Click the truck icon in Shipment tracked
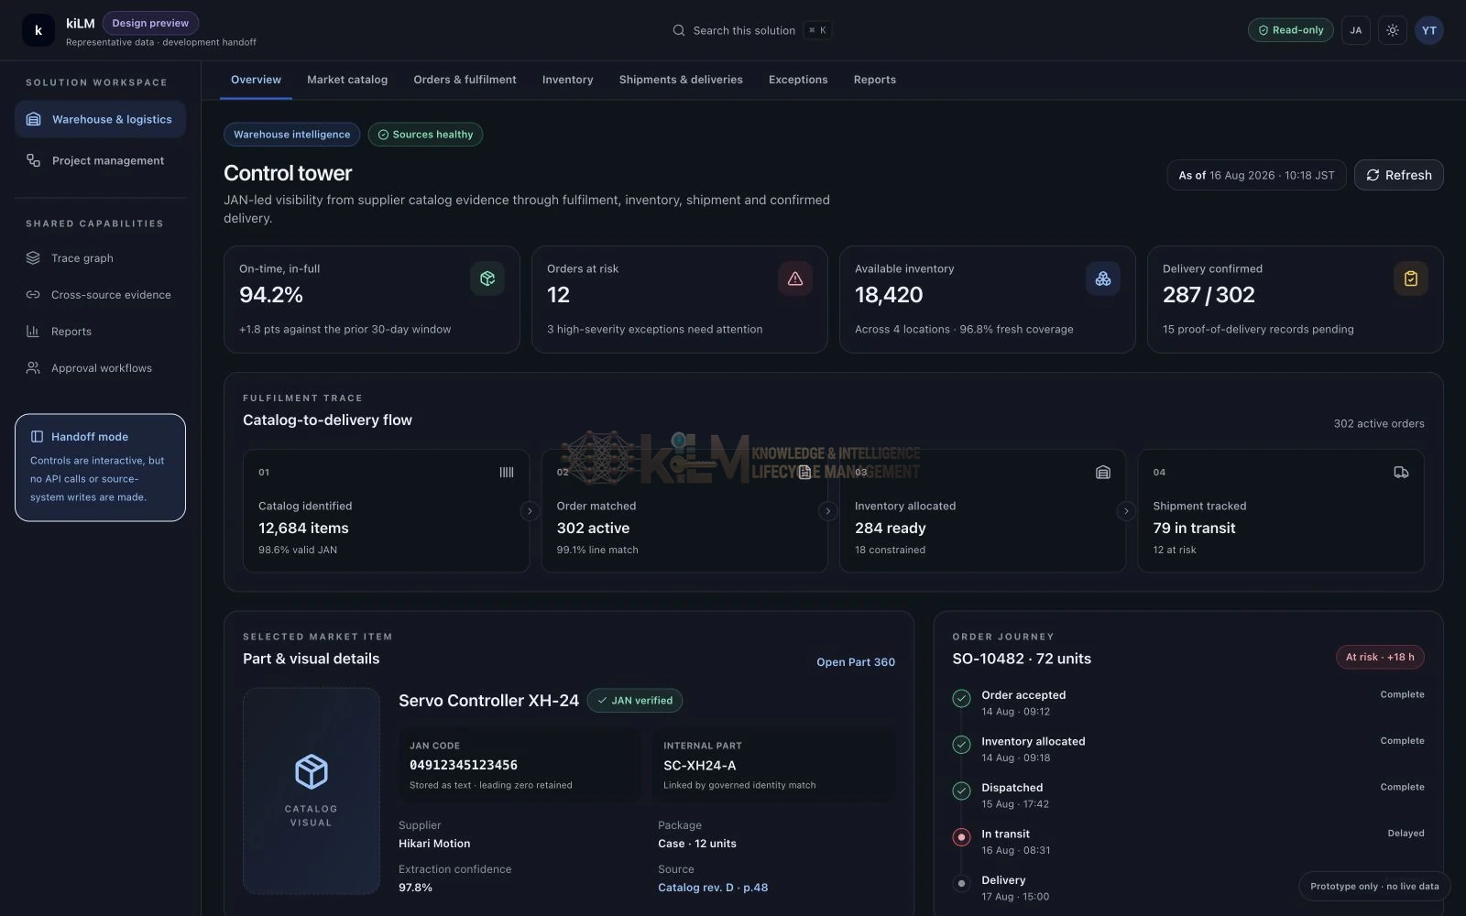Image resolution: width=1466 pixels, height=916 pixels. point(1401,473)
